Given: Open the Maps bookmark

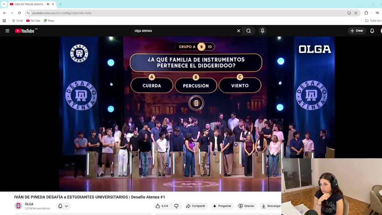Looking at the screenshot, I should [49, 21].
